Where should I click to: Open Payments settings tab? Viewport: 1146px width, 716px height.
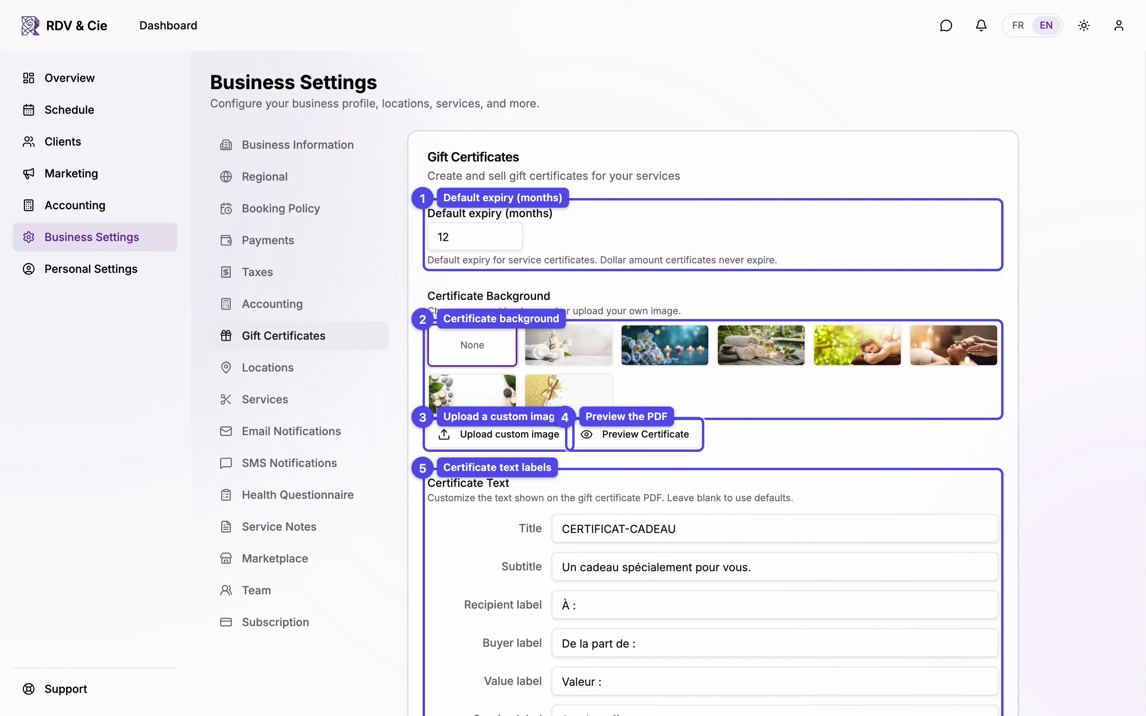299,240
